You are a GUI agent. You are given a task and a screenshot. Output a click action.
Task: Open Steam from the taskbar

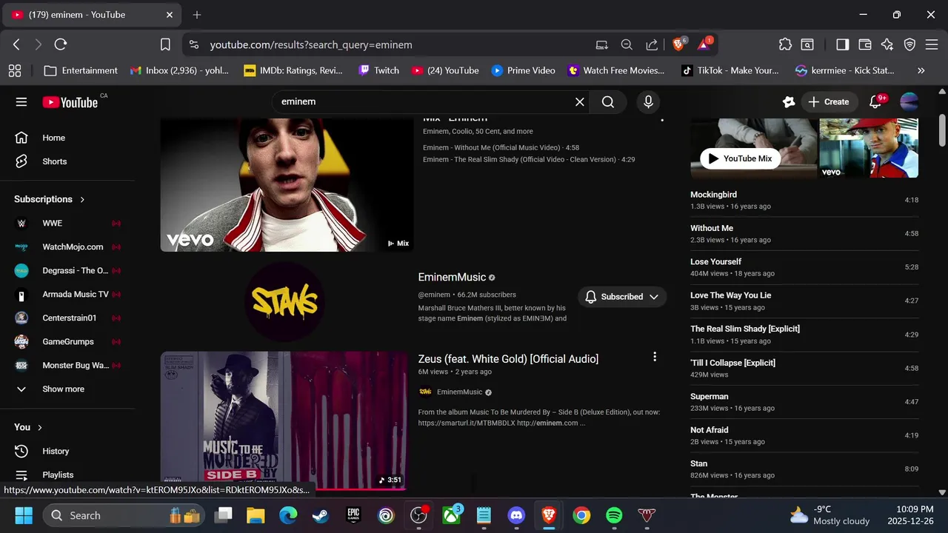click(321, 515)
